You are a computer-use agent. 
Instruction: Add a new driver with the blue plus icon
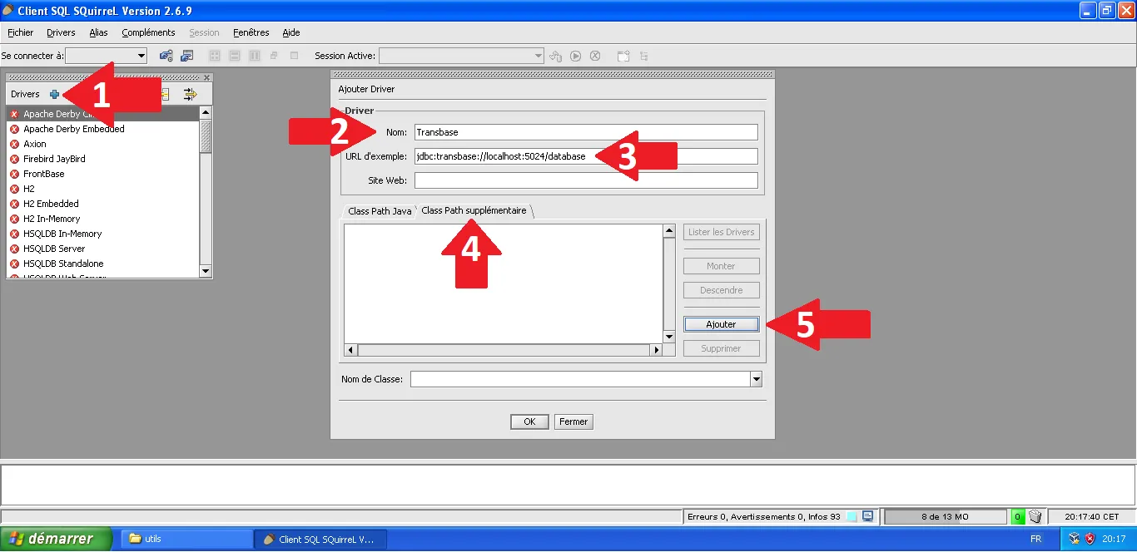(53, 93)
